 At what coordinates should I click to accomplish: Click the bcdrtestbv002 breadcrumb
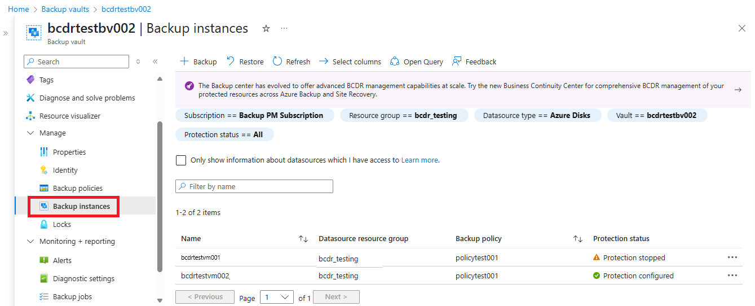click(126, 9)
